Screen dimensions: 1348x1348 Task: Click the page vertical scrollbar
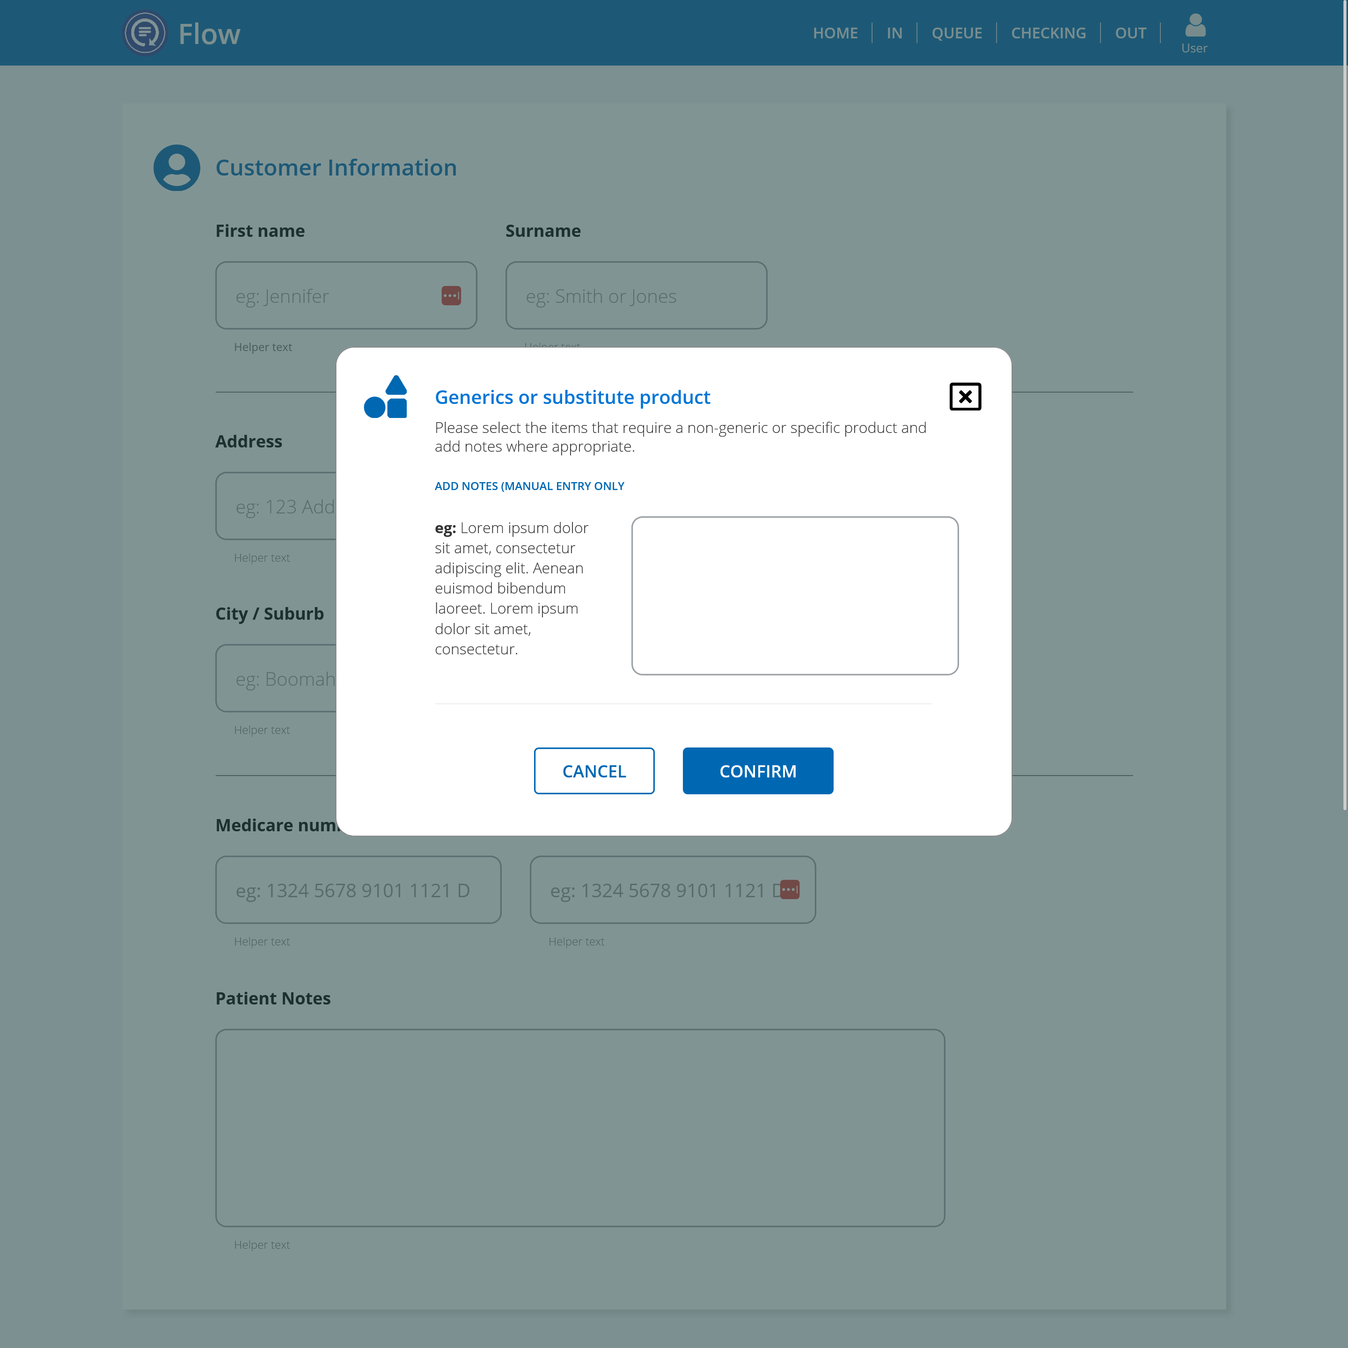[1345, 405]
